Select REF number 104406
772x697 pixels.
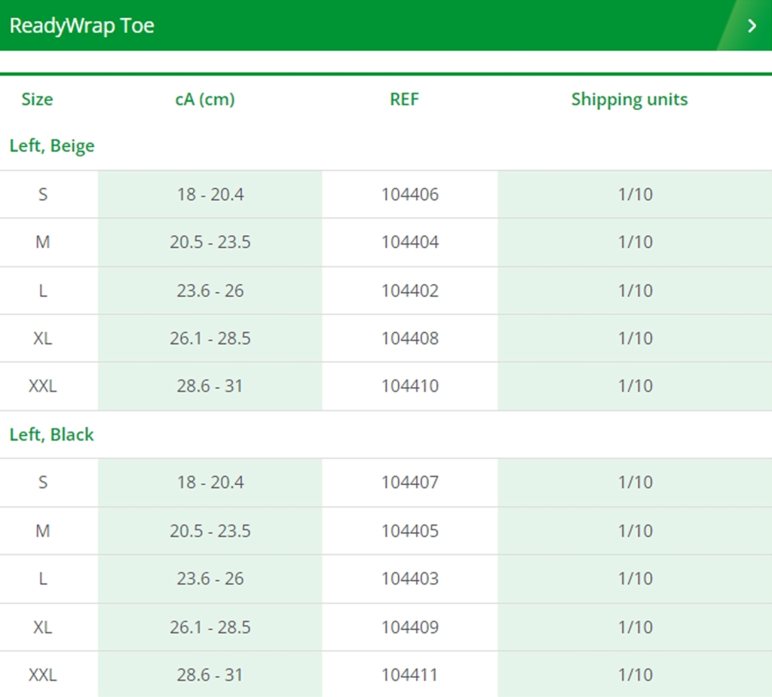click(409, 195)
